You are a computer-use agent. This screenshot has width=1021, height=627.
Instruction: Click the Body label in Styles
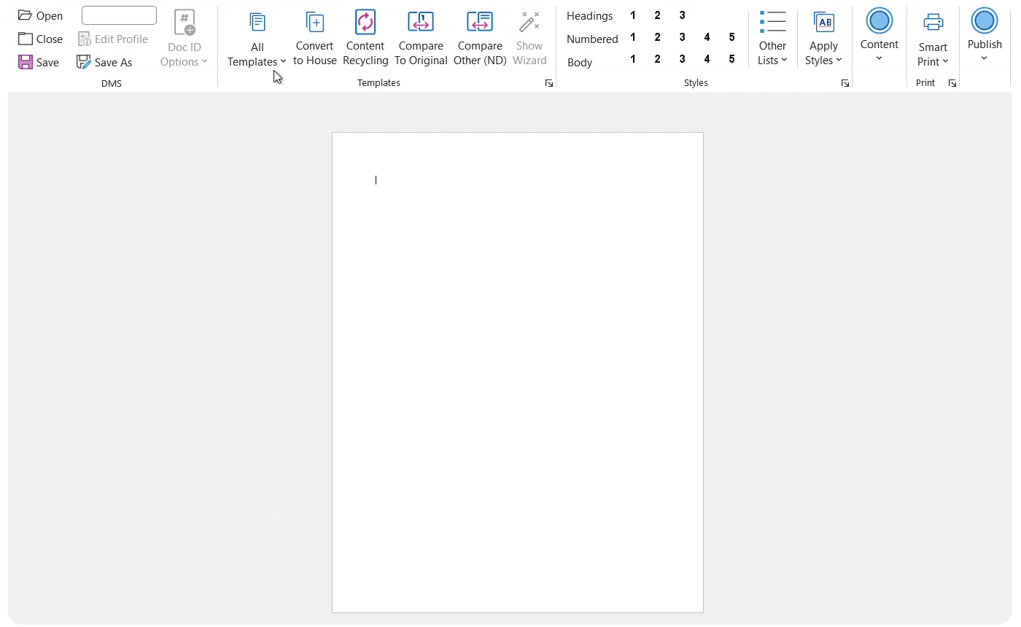[580, 63]
